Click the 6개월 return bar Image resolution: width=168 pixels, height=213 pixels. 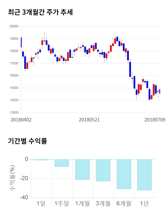124,174
